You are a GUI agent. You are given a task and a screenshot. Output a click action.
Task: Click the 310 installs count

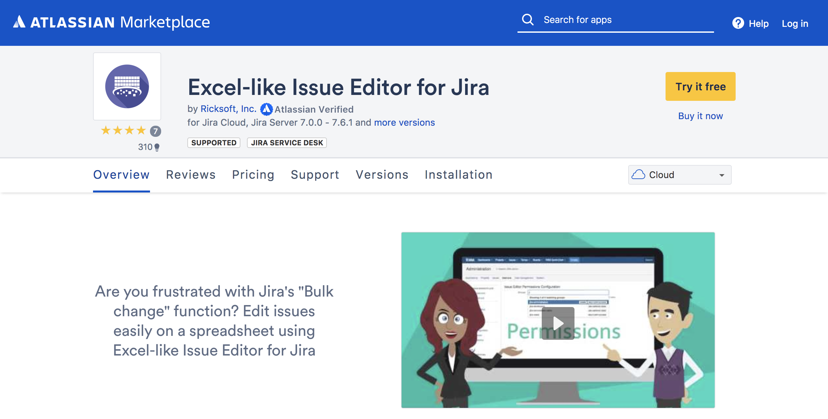[x=145, y=147]
